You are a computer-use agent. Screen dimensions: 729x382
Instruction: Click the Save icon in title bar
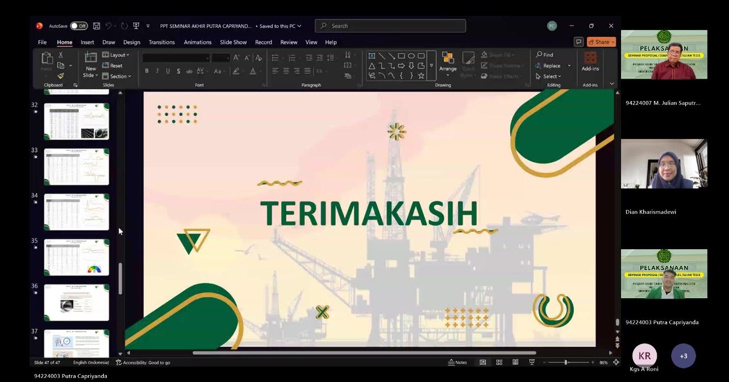click(97, 26)
